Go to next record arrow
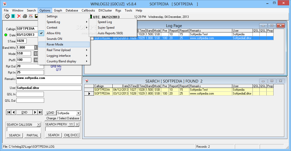 click(35, 112)
